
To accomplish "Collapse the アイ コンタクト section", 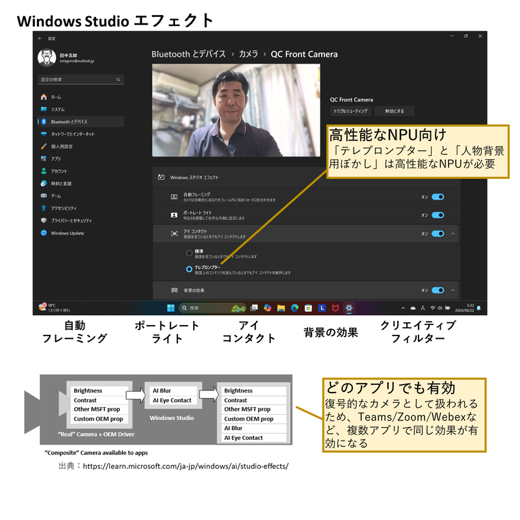I will 452,233.
